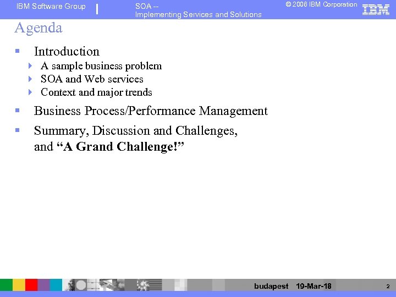Select the 'Agenda' slide title
This screenshot has width=396, height=297.
38,28
